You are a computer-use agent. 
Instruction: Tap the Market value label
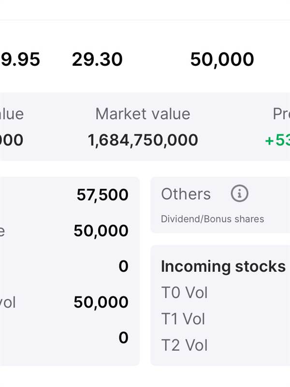tap(143, 114)
